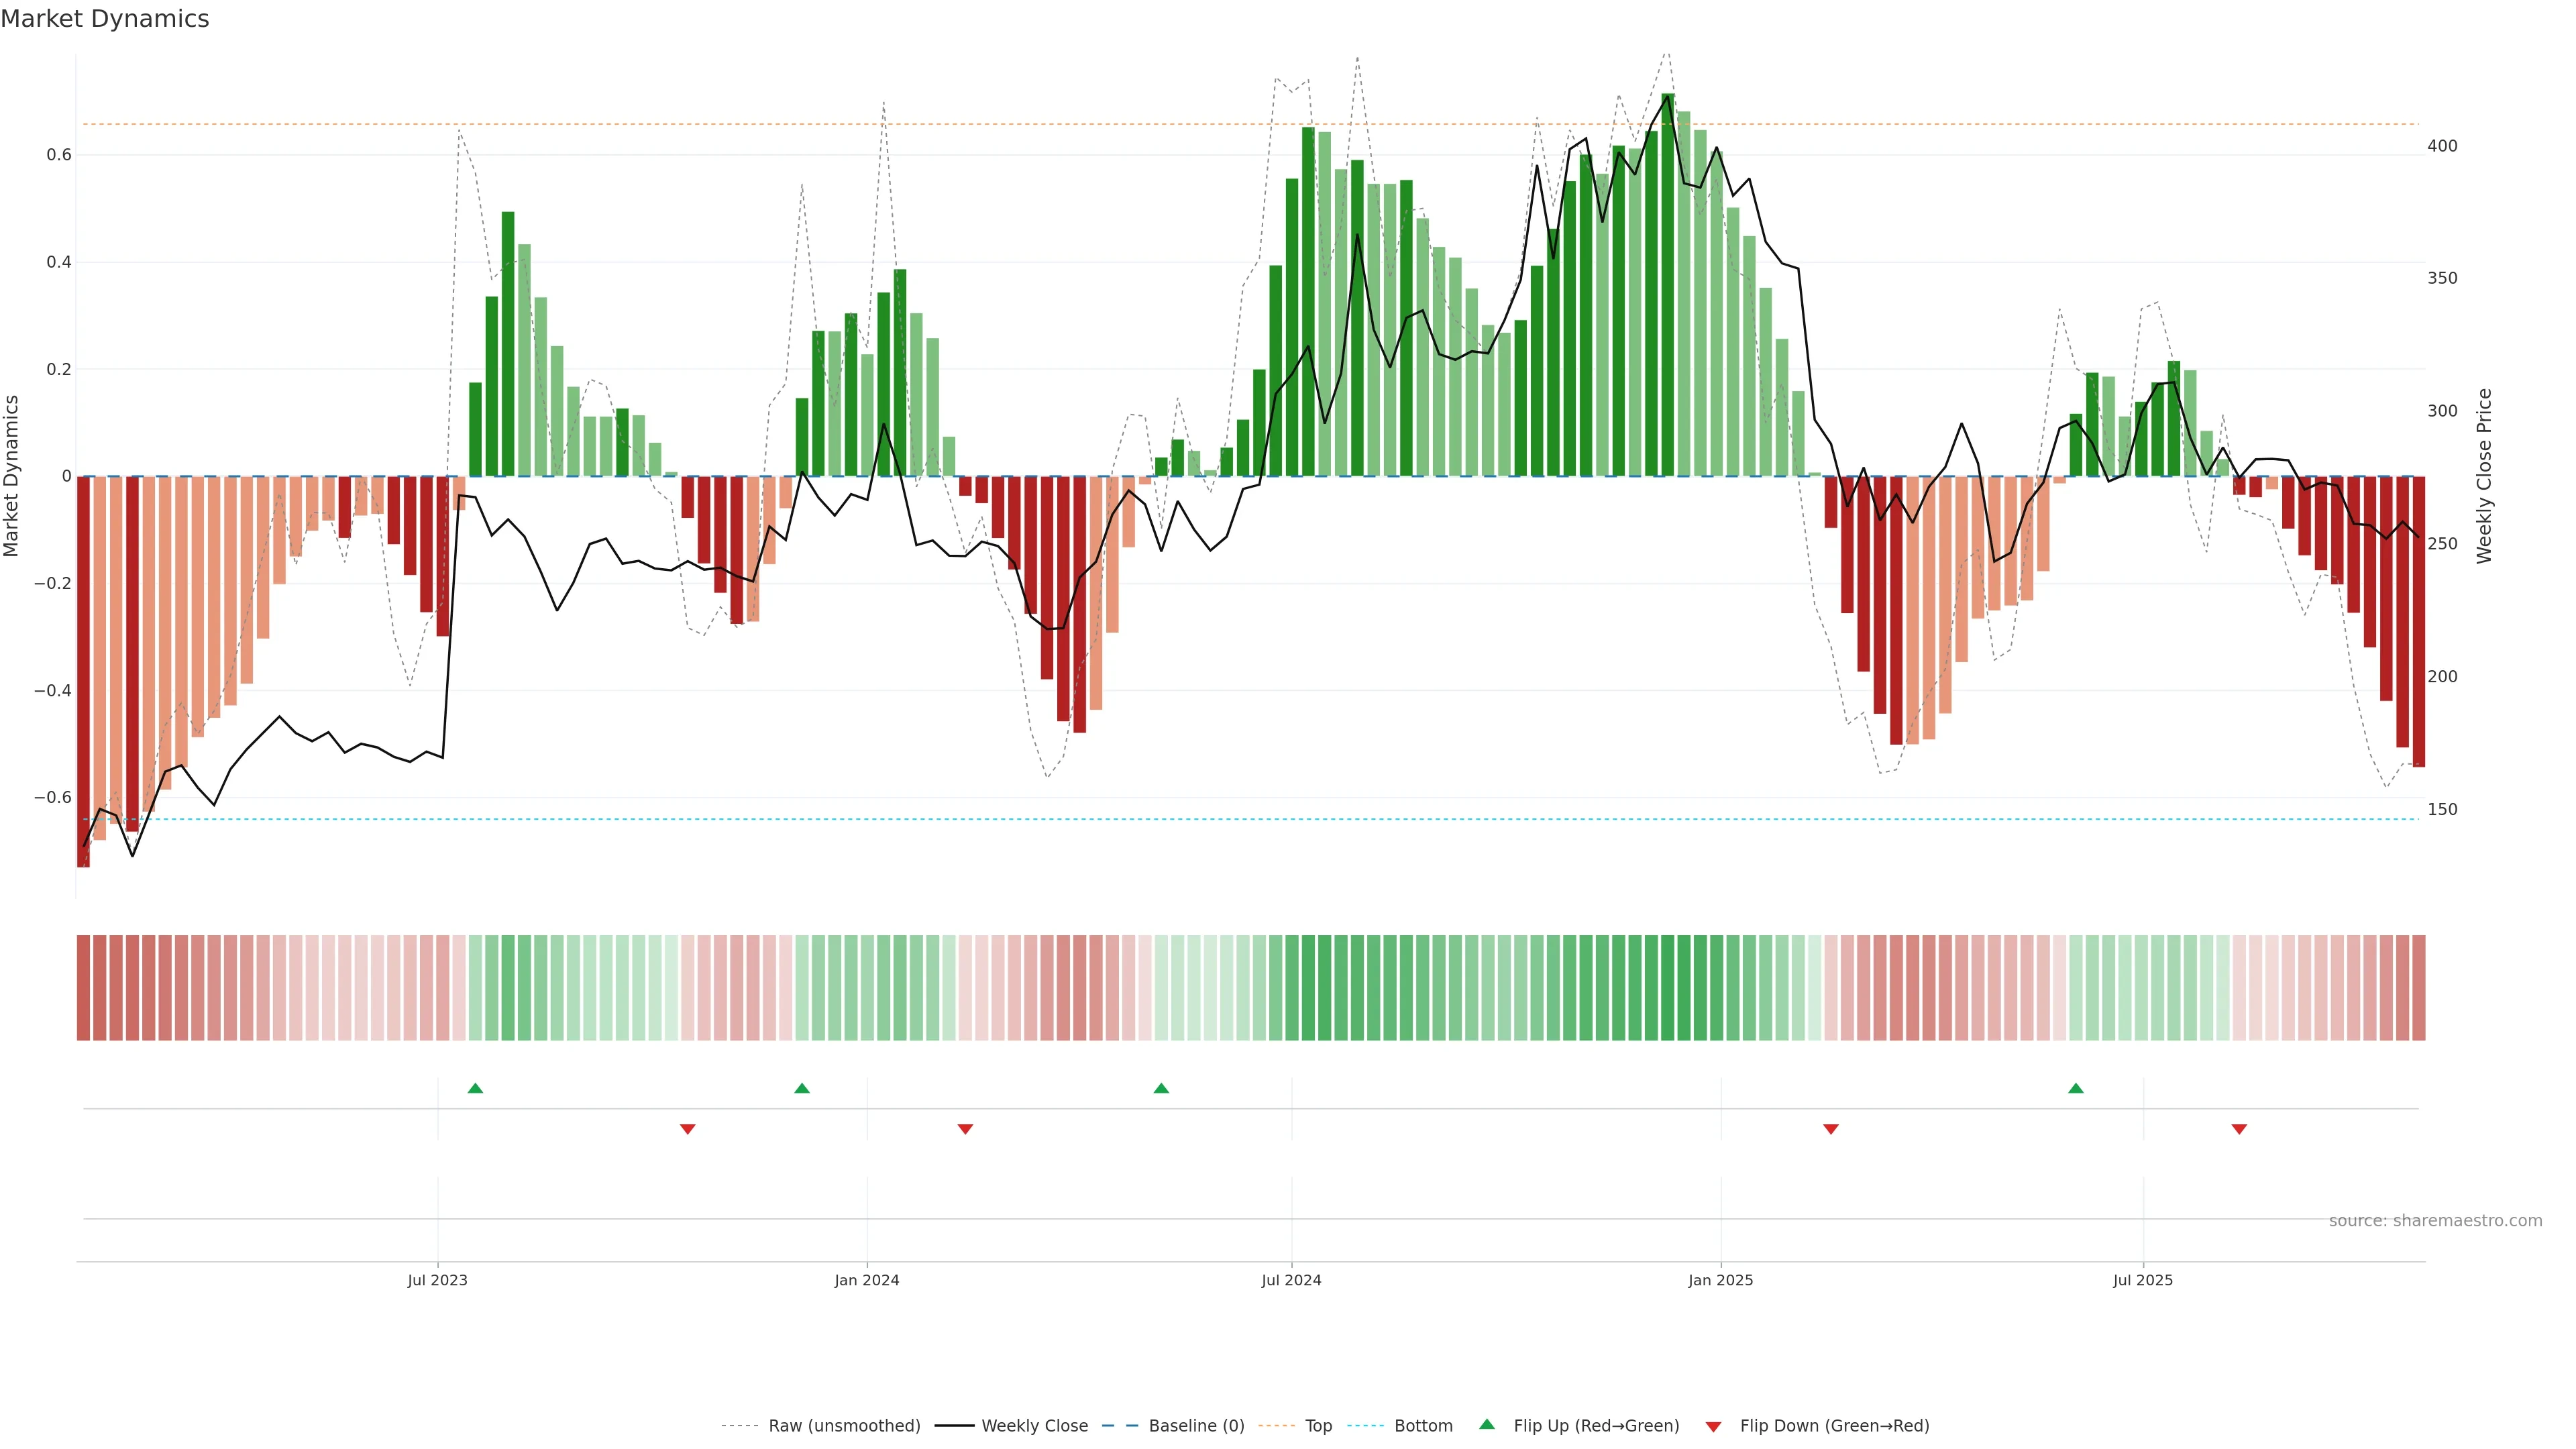
Task: Click the Flip Up legend triangle icon
Action: (1487, 1424)
